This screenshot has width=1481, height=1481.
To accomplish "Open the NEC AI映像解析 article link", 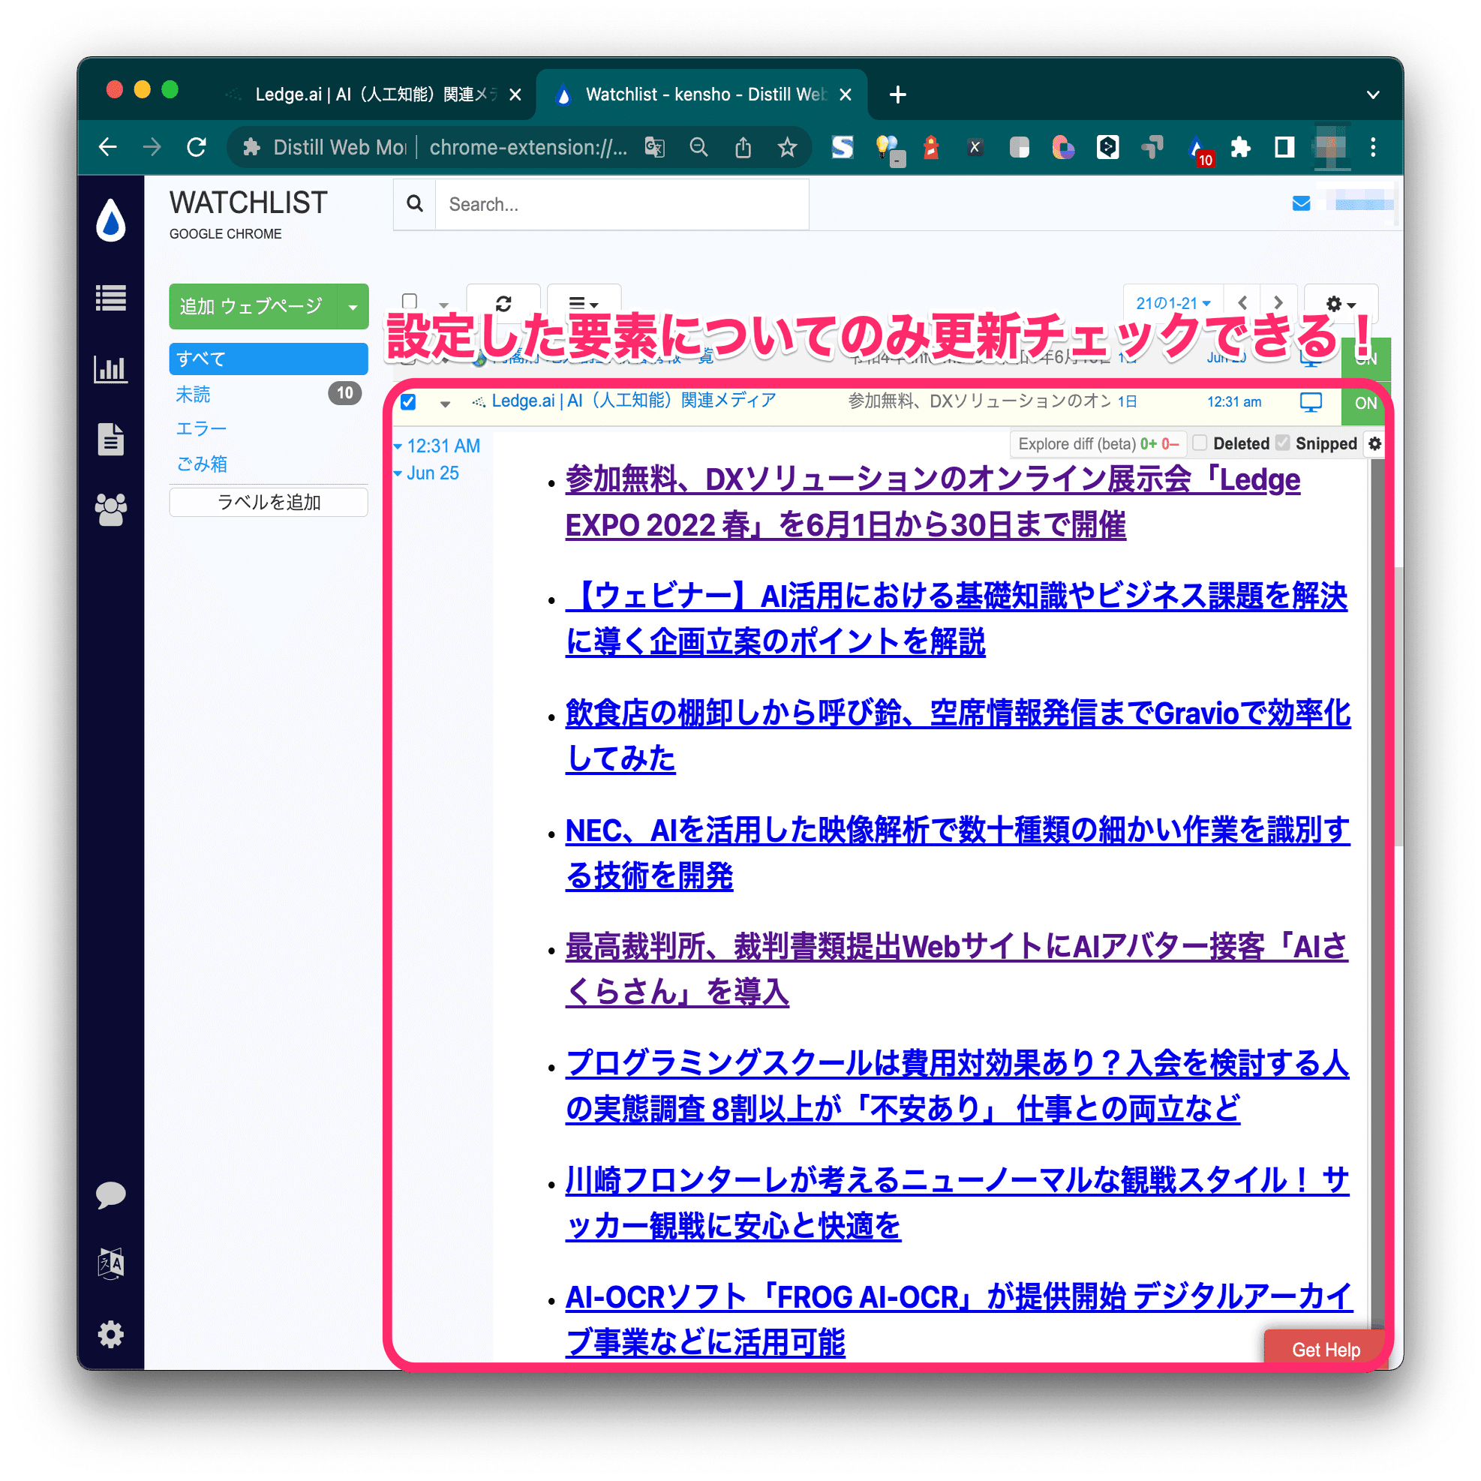I will tap(957, 852).
